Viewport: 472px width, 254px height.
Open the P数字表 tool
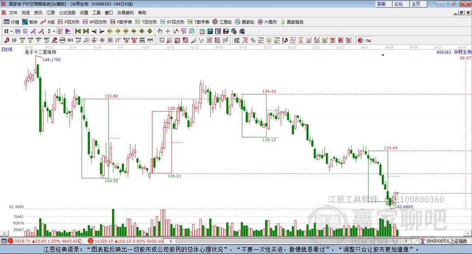[x=121, y=22]
